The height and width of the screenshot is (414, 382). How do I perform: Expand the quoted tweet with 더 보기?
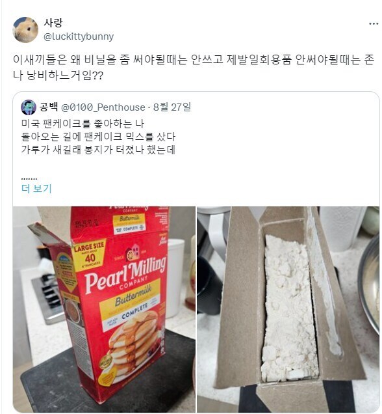point(36,189)
